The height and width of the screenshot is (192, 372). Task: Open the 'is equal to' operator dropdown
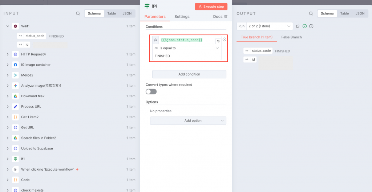(x=187, y=48)
